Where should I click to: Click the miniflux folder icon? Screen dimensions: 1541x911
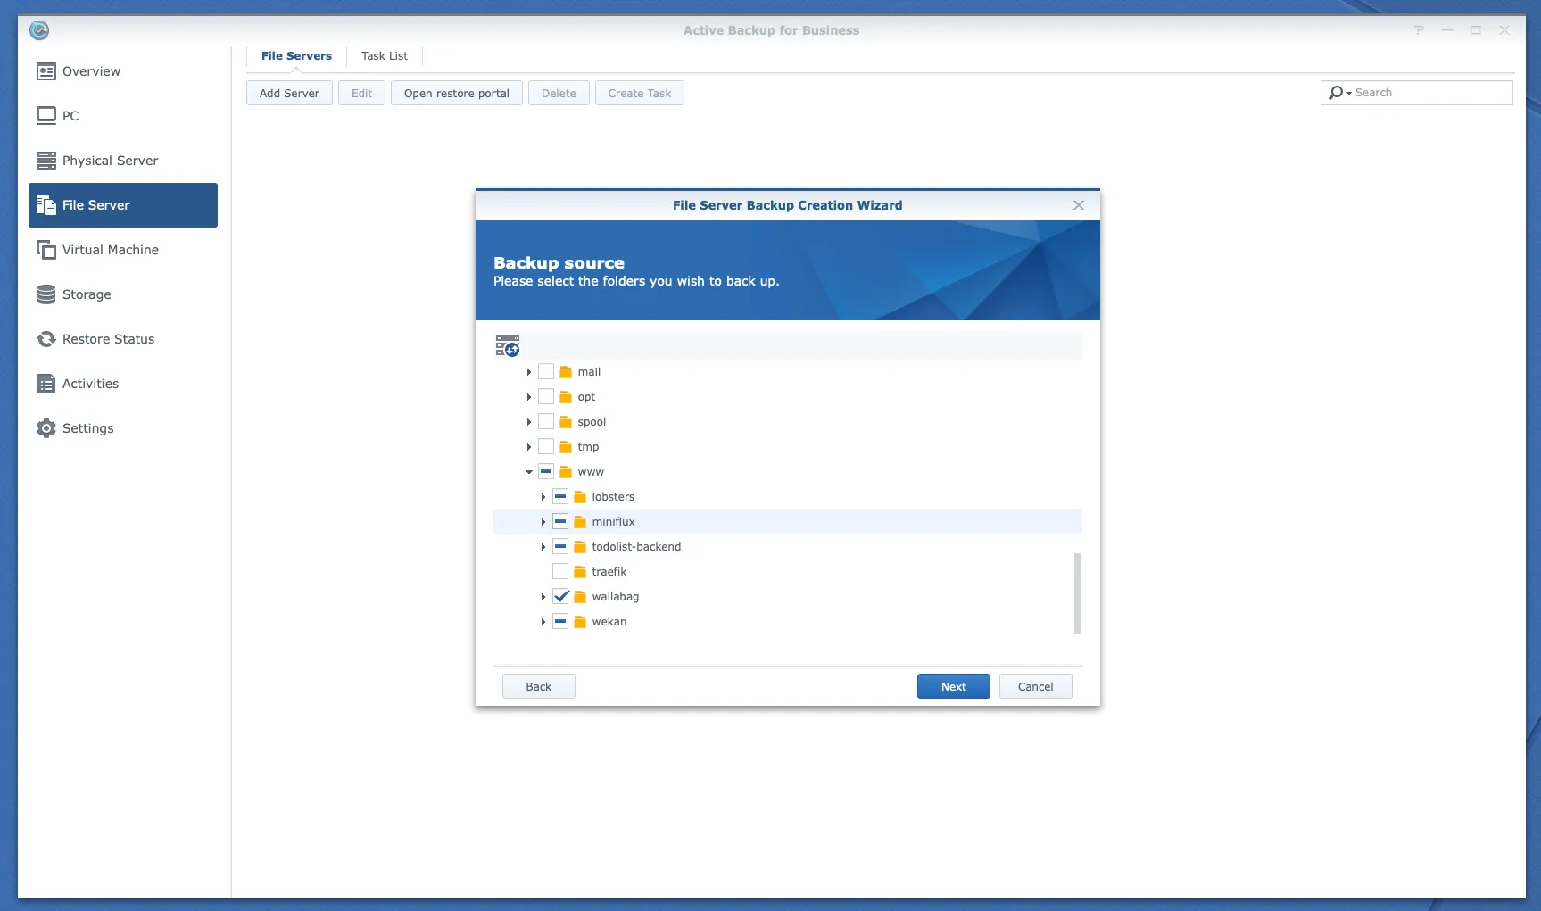580,522
